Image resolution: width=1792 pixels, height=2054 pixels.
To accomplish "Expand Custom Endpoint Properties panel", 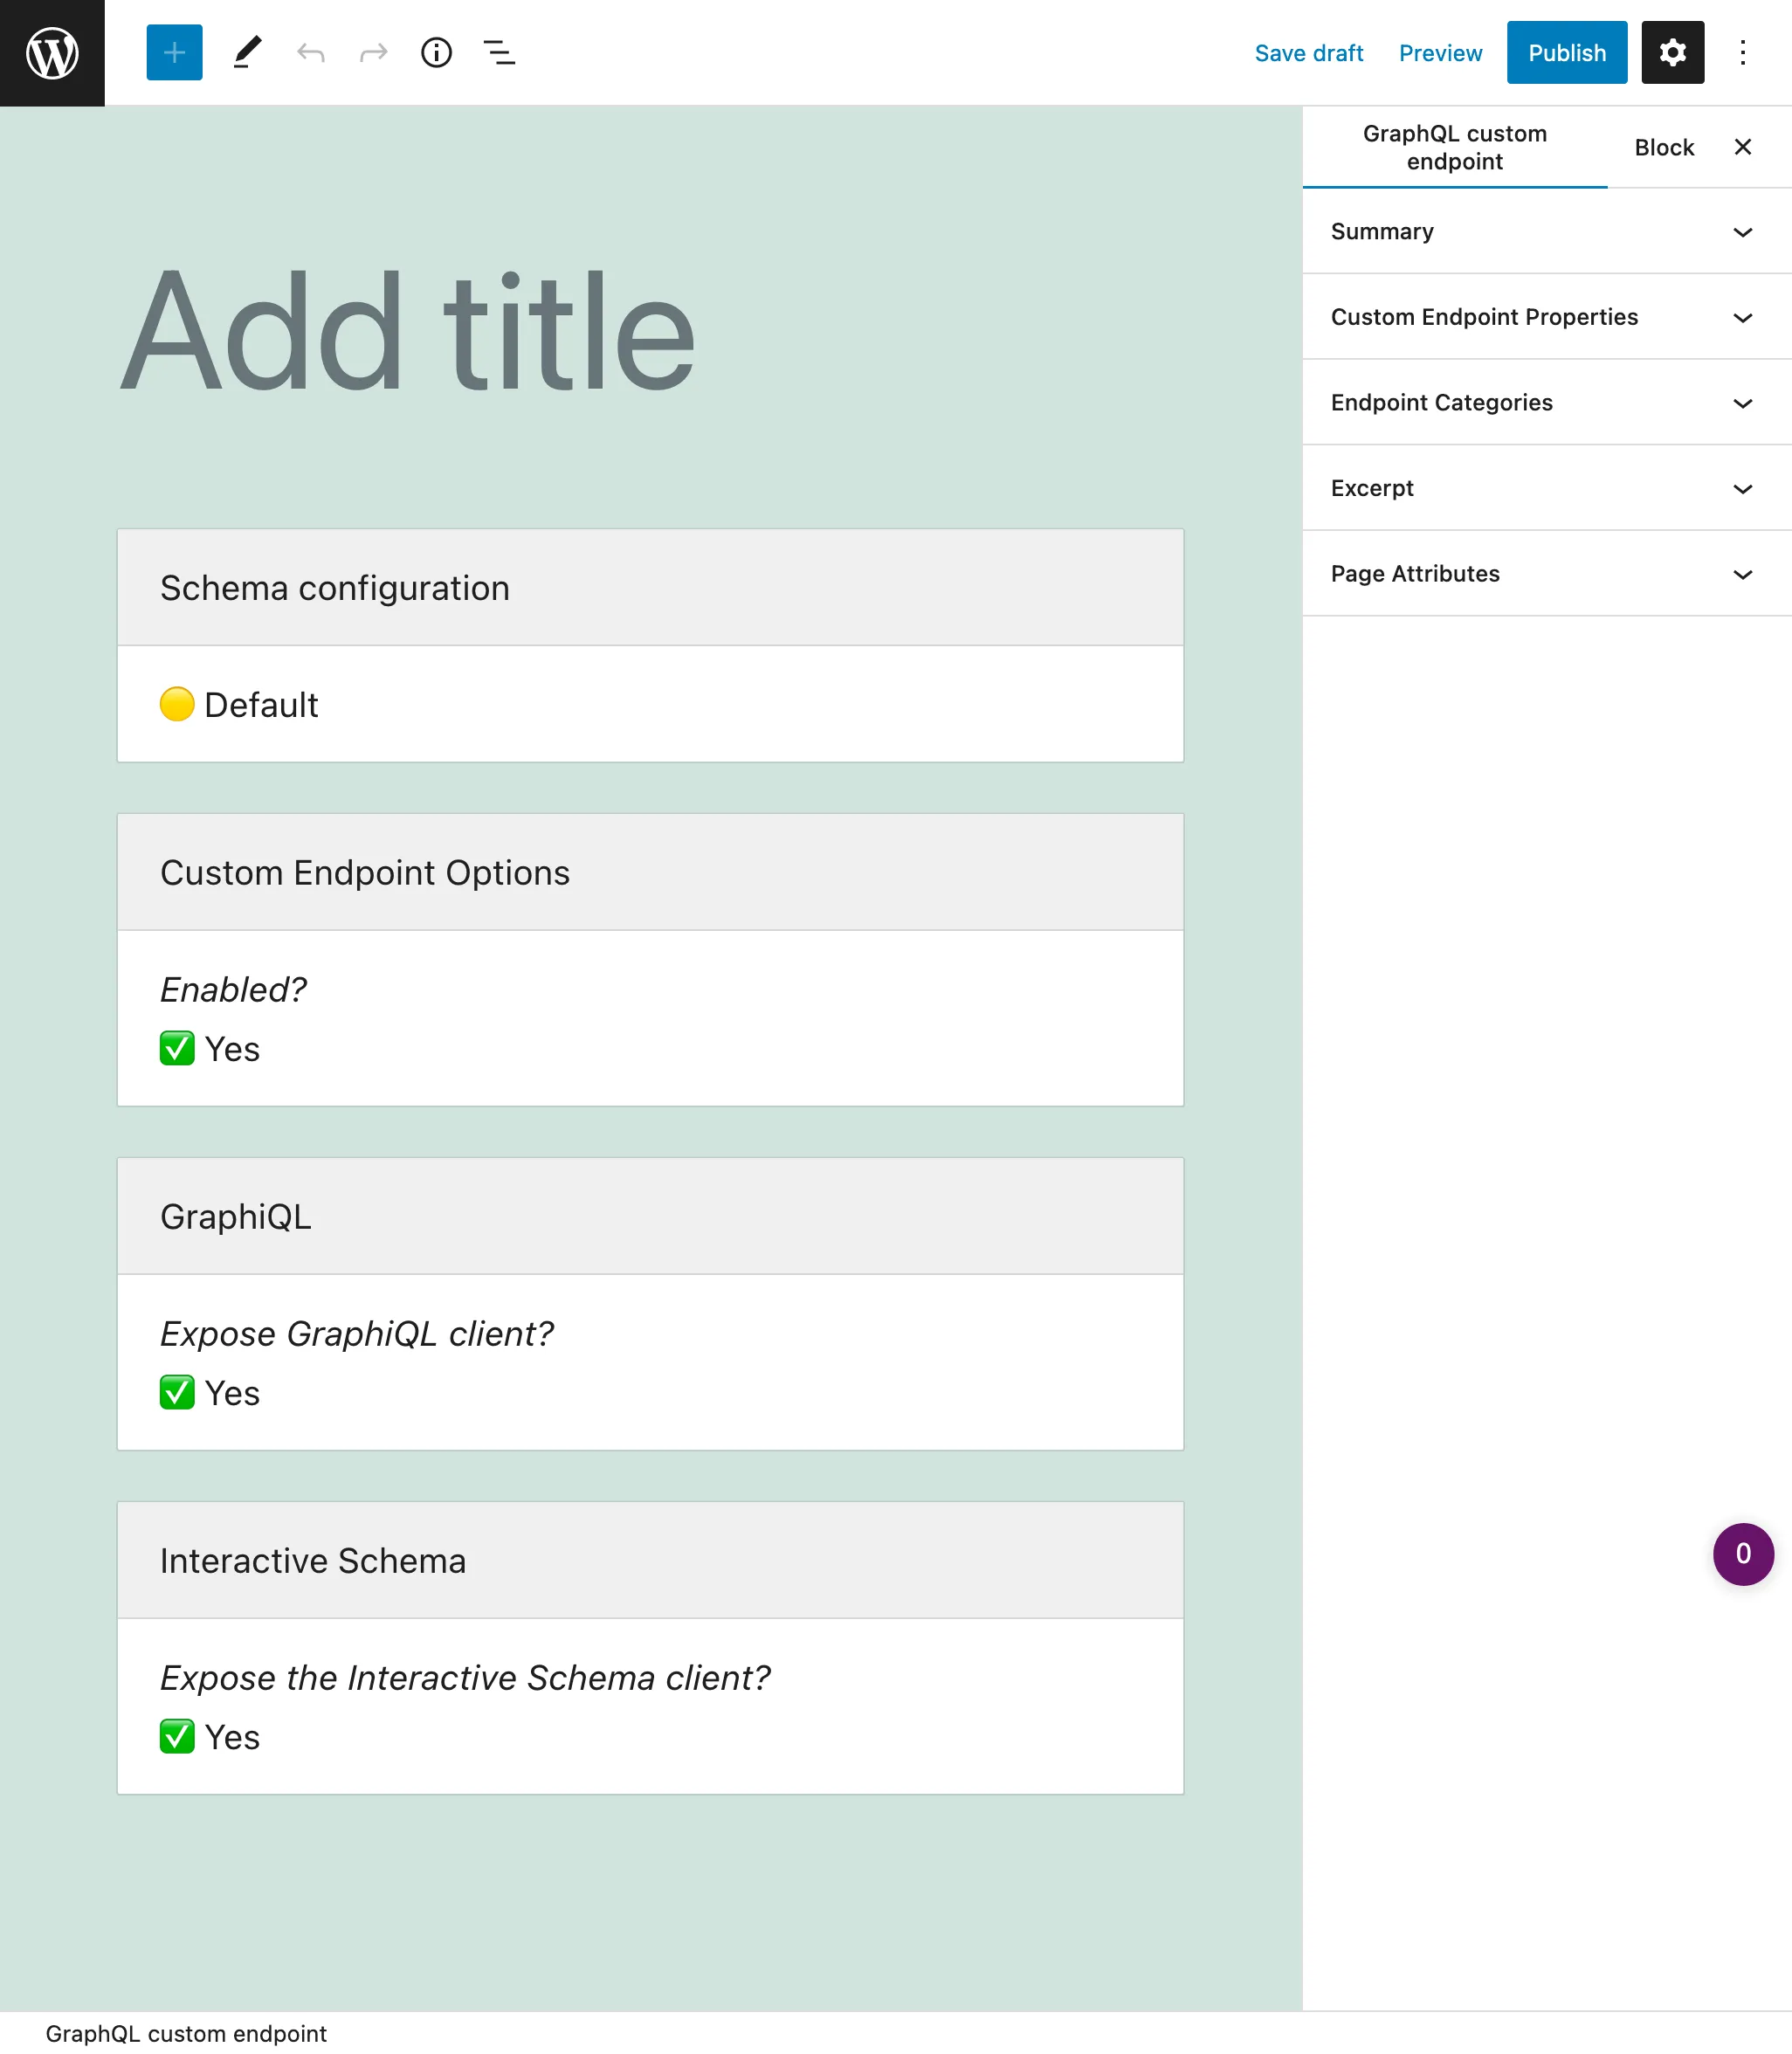I will (1546, 317).
